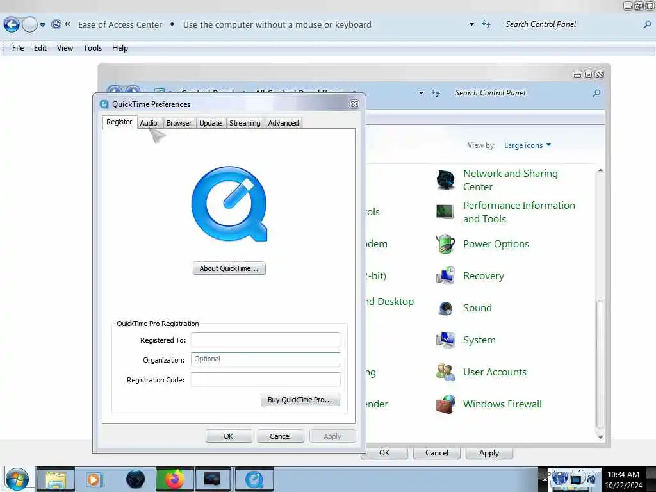This screenshot has width=656, height=492.
Task: Open Performance Information and Tools icon
Action: (445, 211)
